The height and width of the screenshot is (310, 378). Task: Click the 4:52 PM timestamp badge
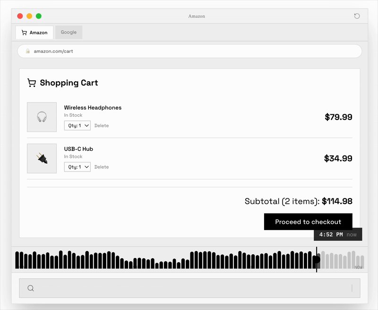[331, 234]
